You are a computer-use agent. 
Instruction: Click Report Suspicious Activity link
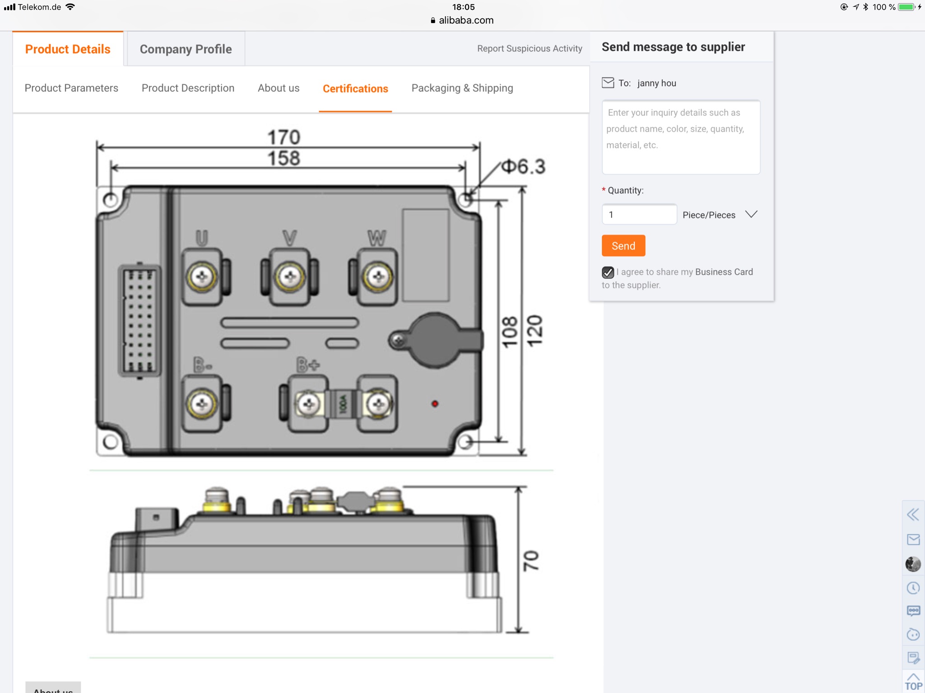click(x=529, y=48)
